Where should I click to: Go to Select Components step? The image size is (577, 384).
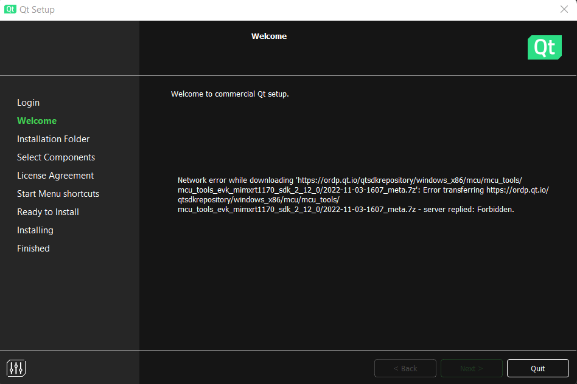[56, 157]
